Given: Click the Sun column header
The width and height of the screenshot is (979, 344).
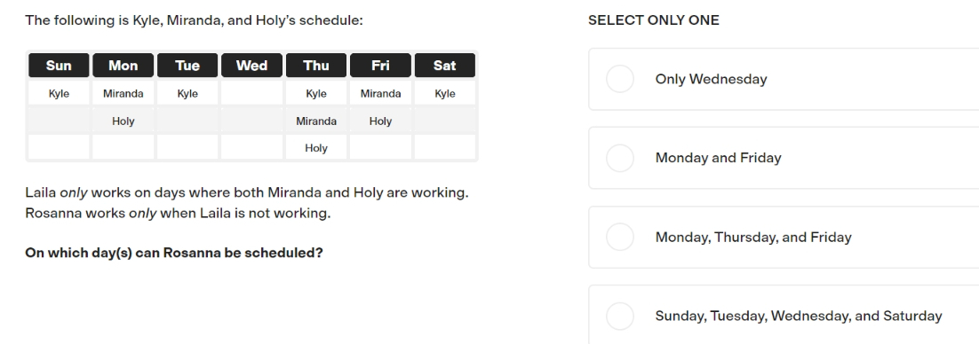Looking at the screenshot, I should [x=59, y=66].
